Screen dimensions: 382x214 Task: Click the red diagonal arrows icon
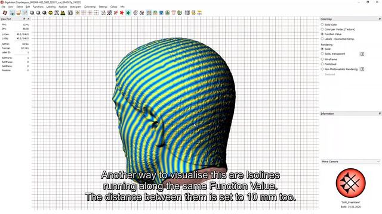116,12
